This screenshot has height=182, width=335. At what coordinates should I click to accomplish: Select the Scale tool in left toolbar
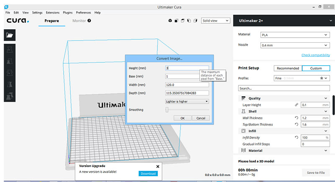coord(10,62)
